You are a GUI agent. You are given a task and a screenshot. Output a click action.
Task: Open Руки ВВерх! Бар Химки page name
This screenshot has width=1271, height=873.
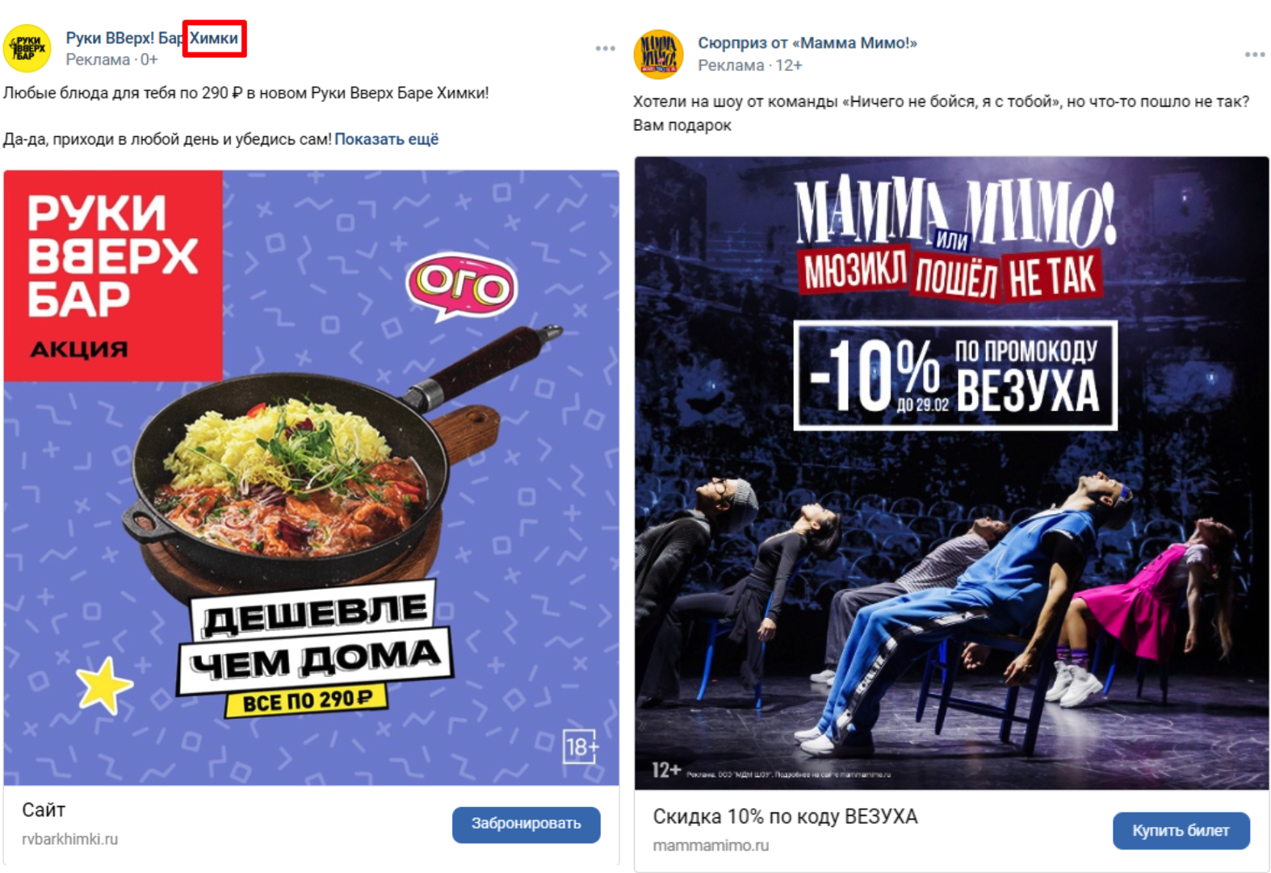point(153,38)
